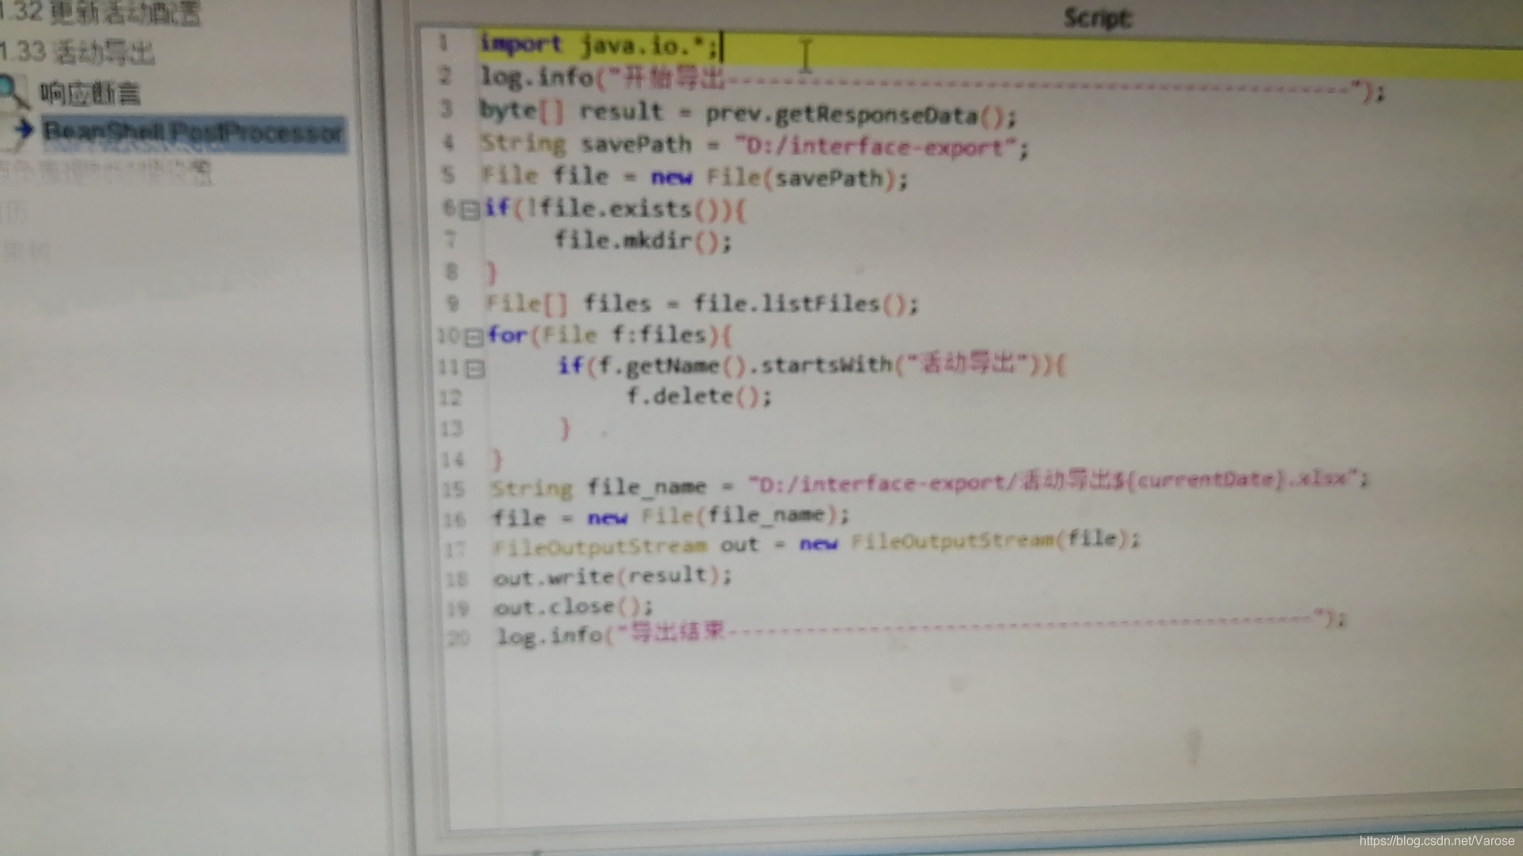Click the file.mkdir() statement
This screenshot has width=1523, height=856.
643,240
